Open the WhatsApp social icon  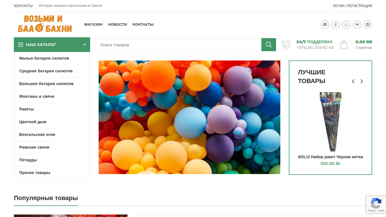[346, 25]
